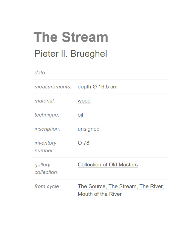This screenshot has width=190, height=227.
Task: Click the 'measurements:' field label
Action: 53,87
